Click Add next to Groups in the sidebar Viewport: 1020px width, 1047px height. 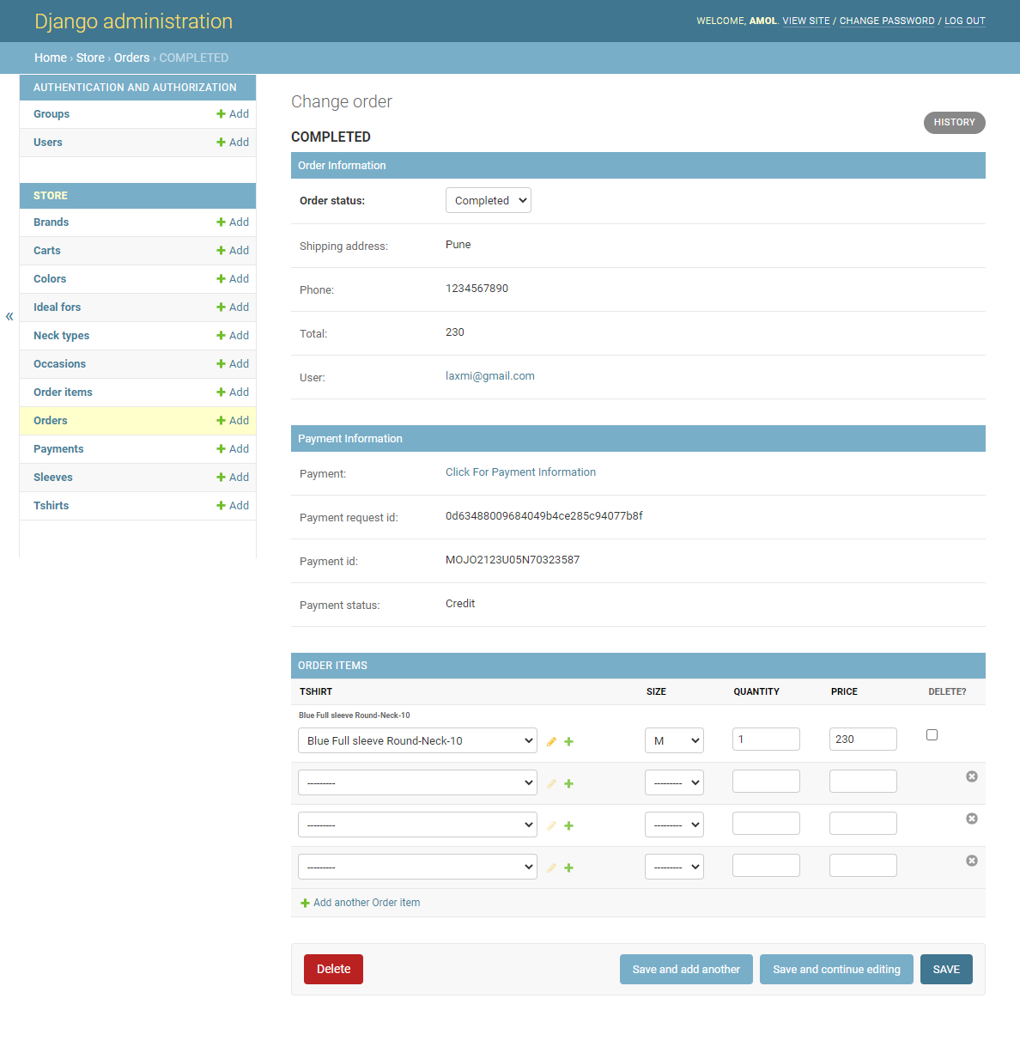tap(233, 113)
